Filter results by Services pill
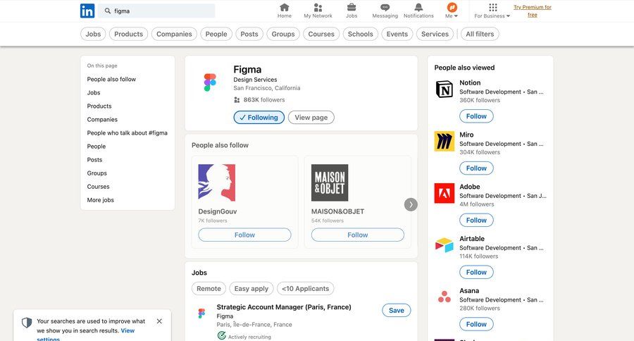The width and height of the screenshot is (634, 341). (435, 34)
